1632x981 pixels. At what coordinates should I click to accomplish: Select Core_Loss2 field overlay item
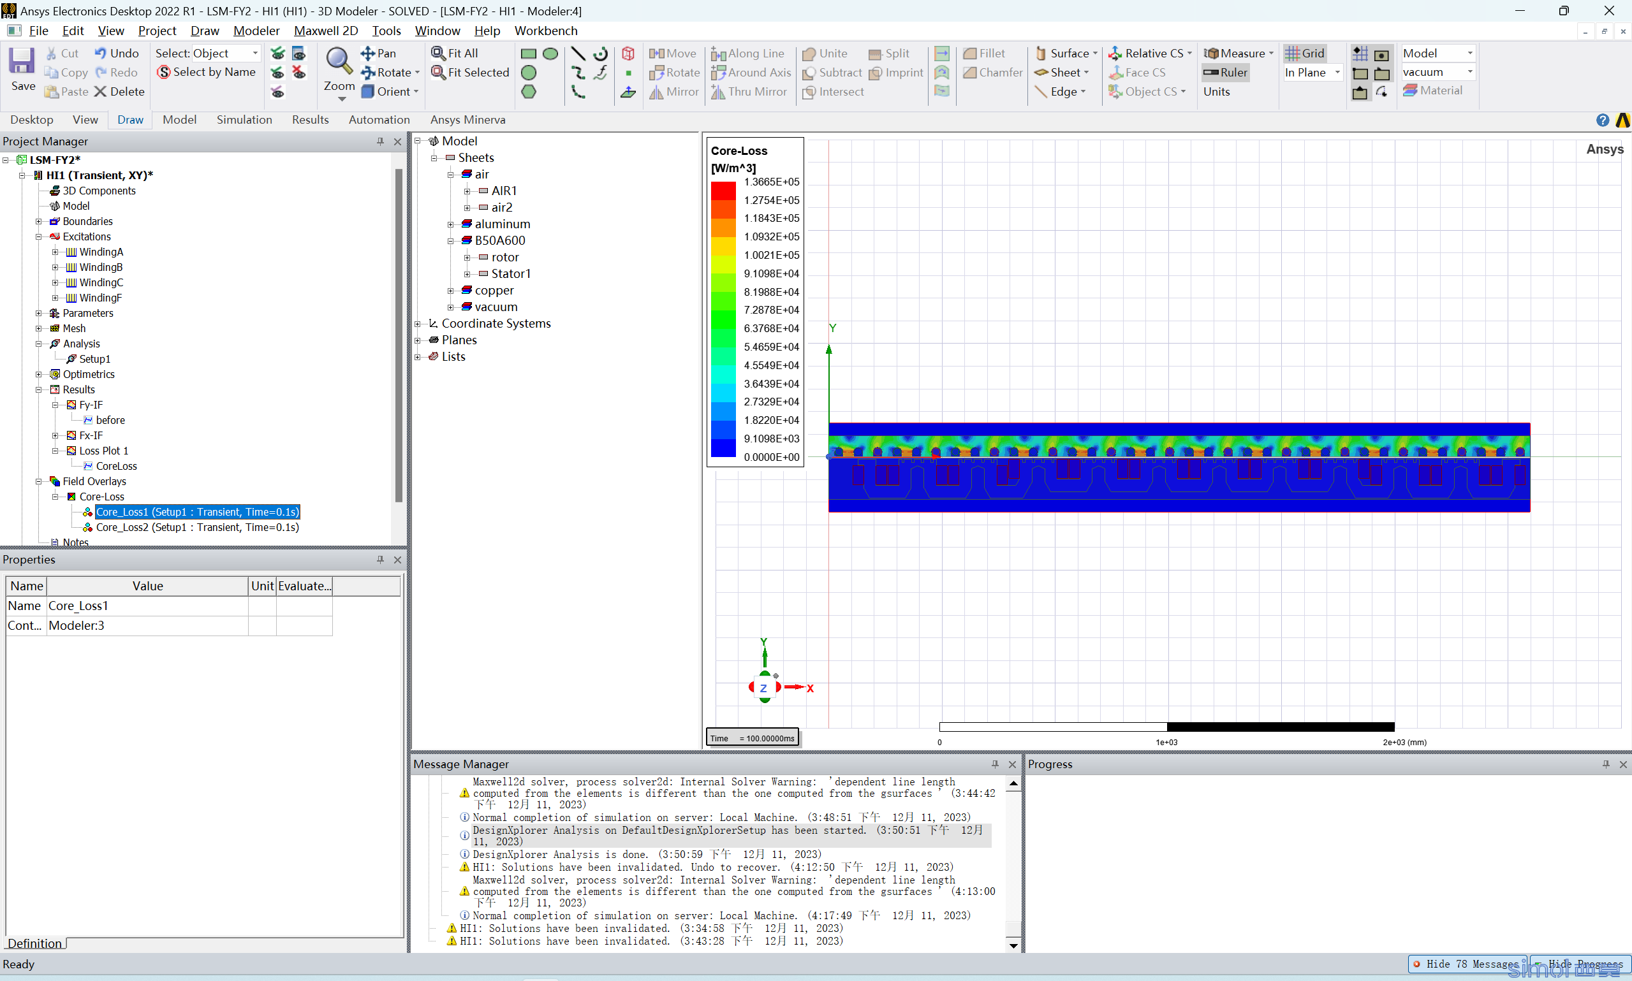coord(197,527)
